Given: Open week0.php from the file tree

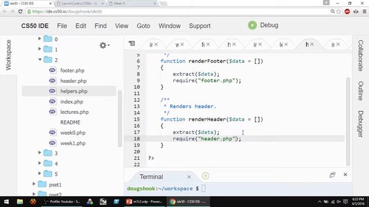Looking at the screenshot, I should [73, 133].
